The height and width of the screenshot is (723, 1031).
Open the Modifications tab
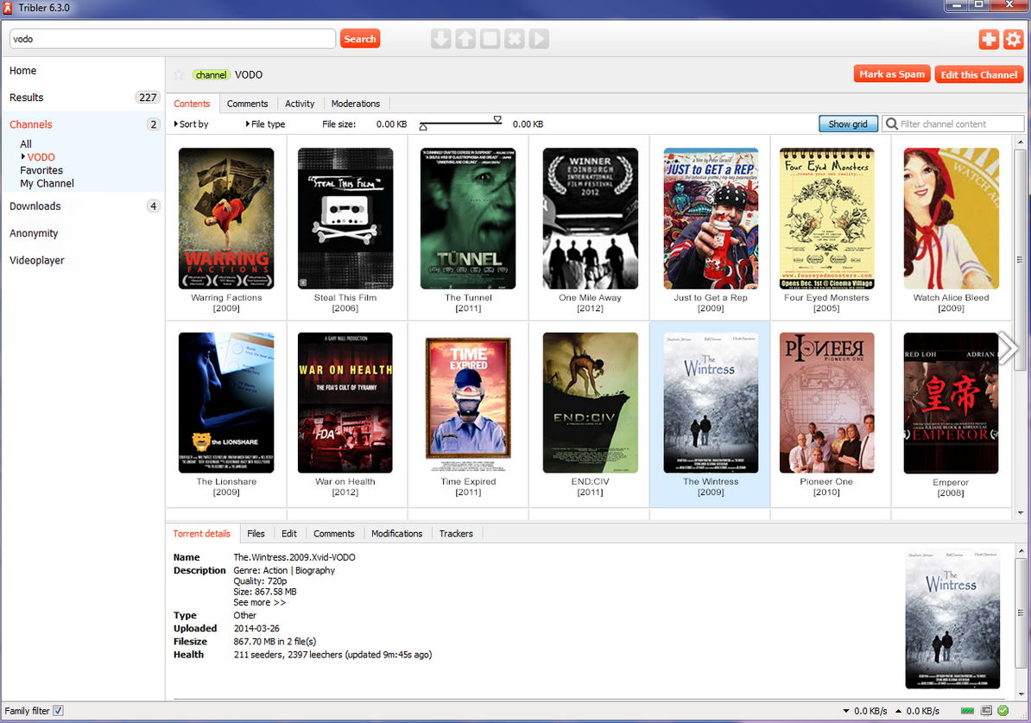click(x=396, y=534)
